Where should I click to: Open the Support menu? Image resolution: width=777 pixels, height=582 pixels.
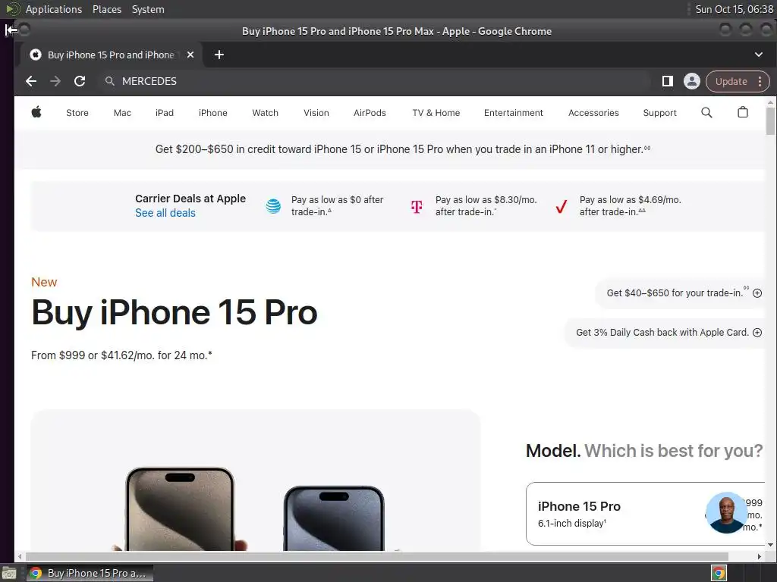click(659, 113)
